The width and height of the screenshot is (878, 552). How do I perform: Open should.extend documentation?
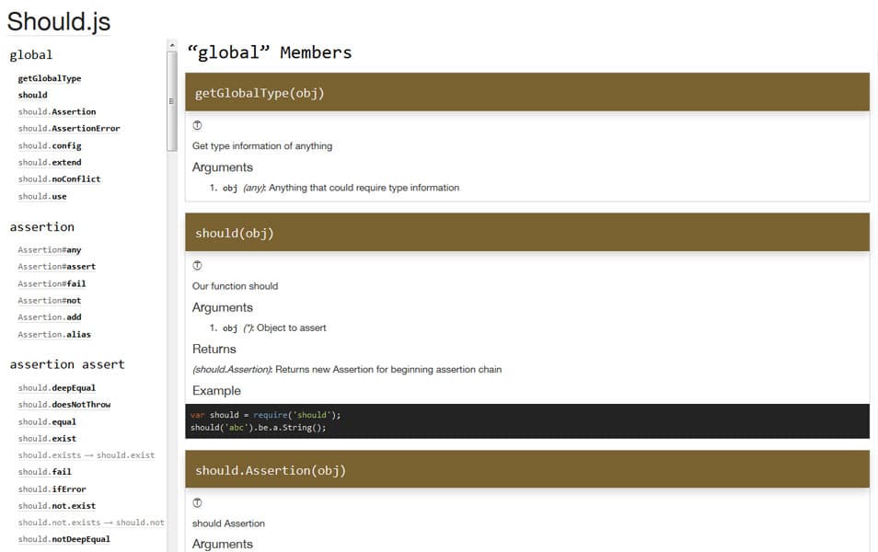[48, 162]
